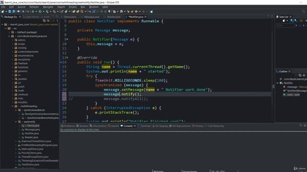
Task: Open the Debug configurations dropdown arrow
Action: point(36,11)
